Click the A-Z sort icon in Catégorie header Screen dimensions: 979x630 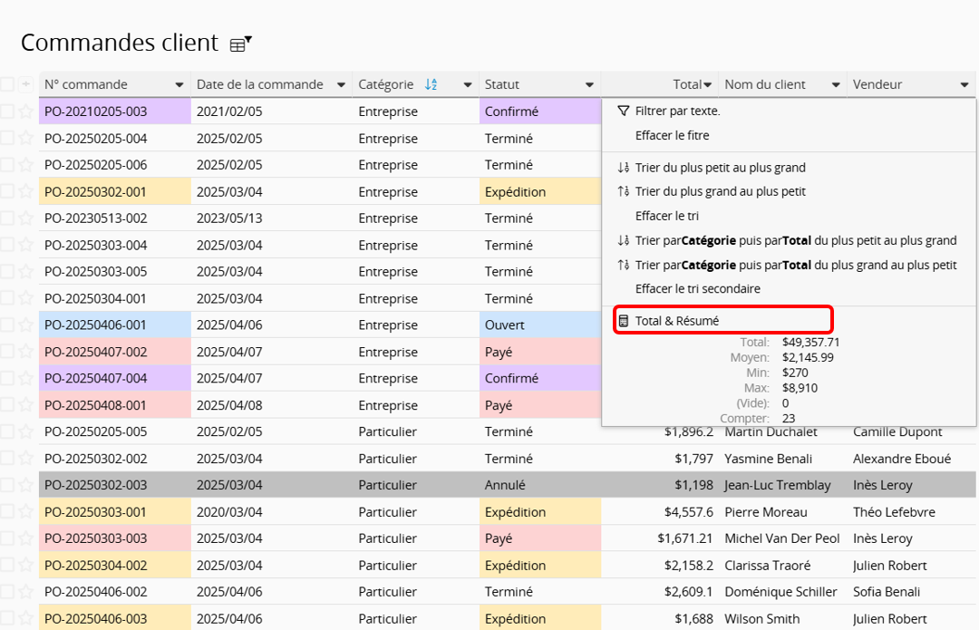click(431, 84)
